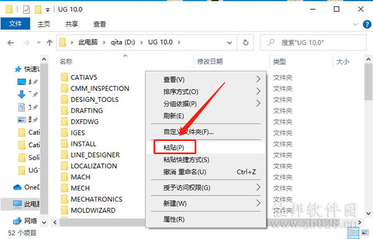This screenshot has width=373, height=239.
Task: Choose 粘贴快捷方式(S) menu entry
Action: (x=206, y=160)
